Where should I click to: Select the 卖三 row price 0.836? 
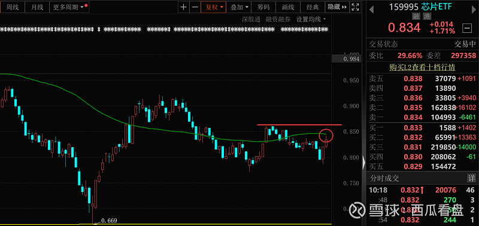pos(413,98)
